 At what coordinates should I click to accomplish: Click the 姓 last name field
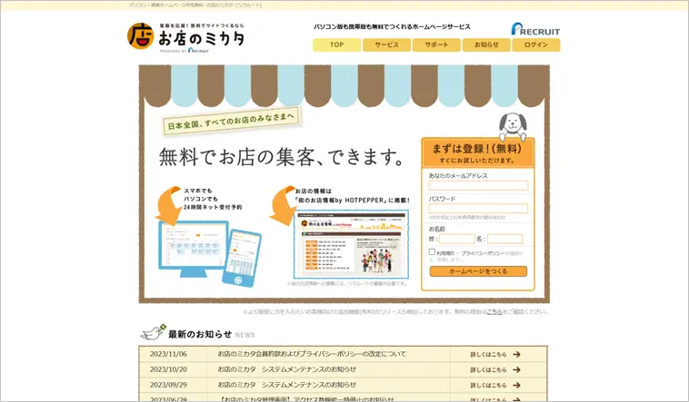(x=455, y=239)
